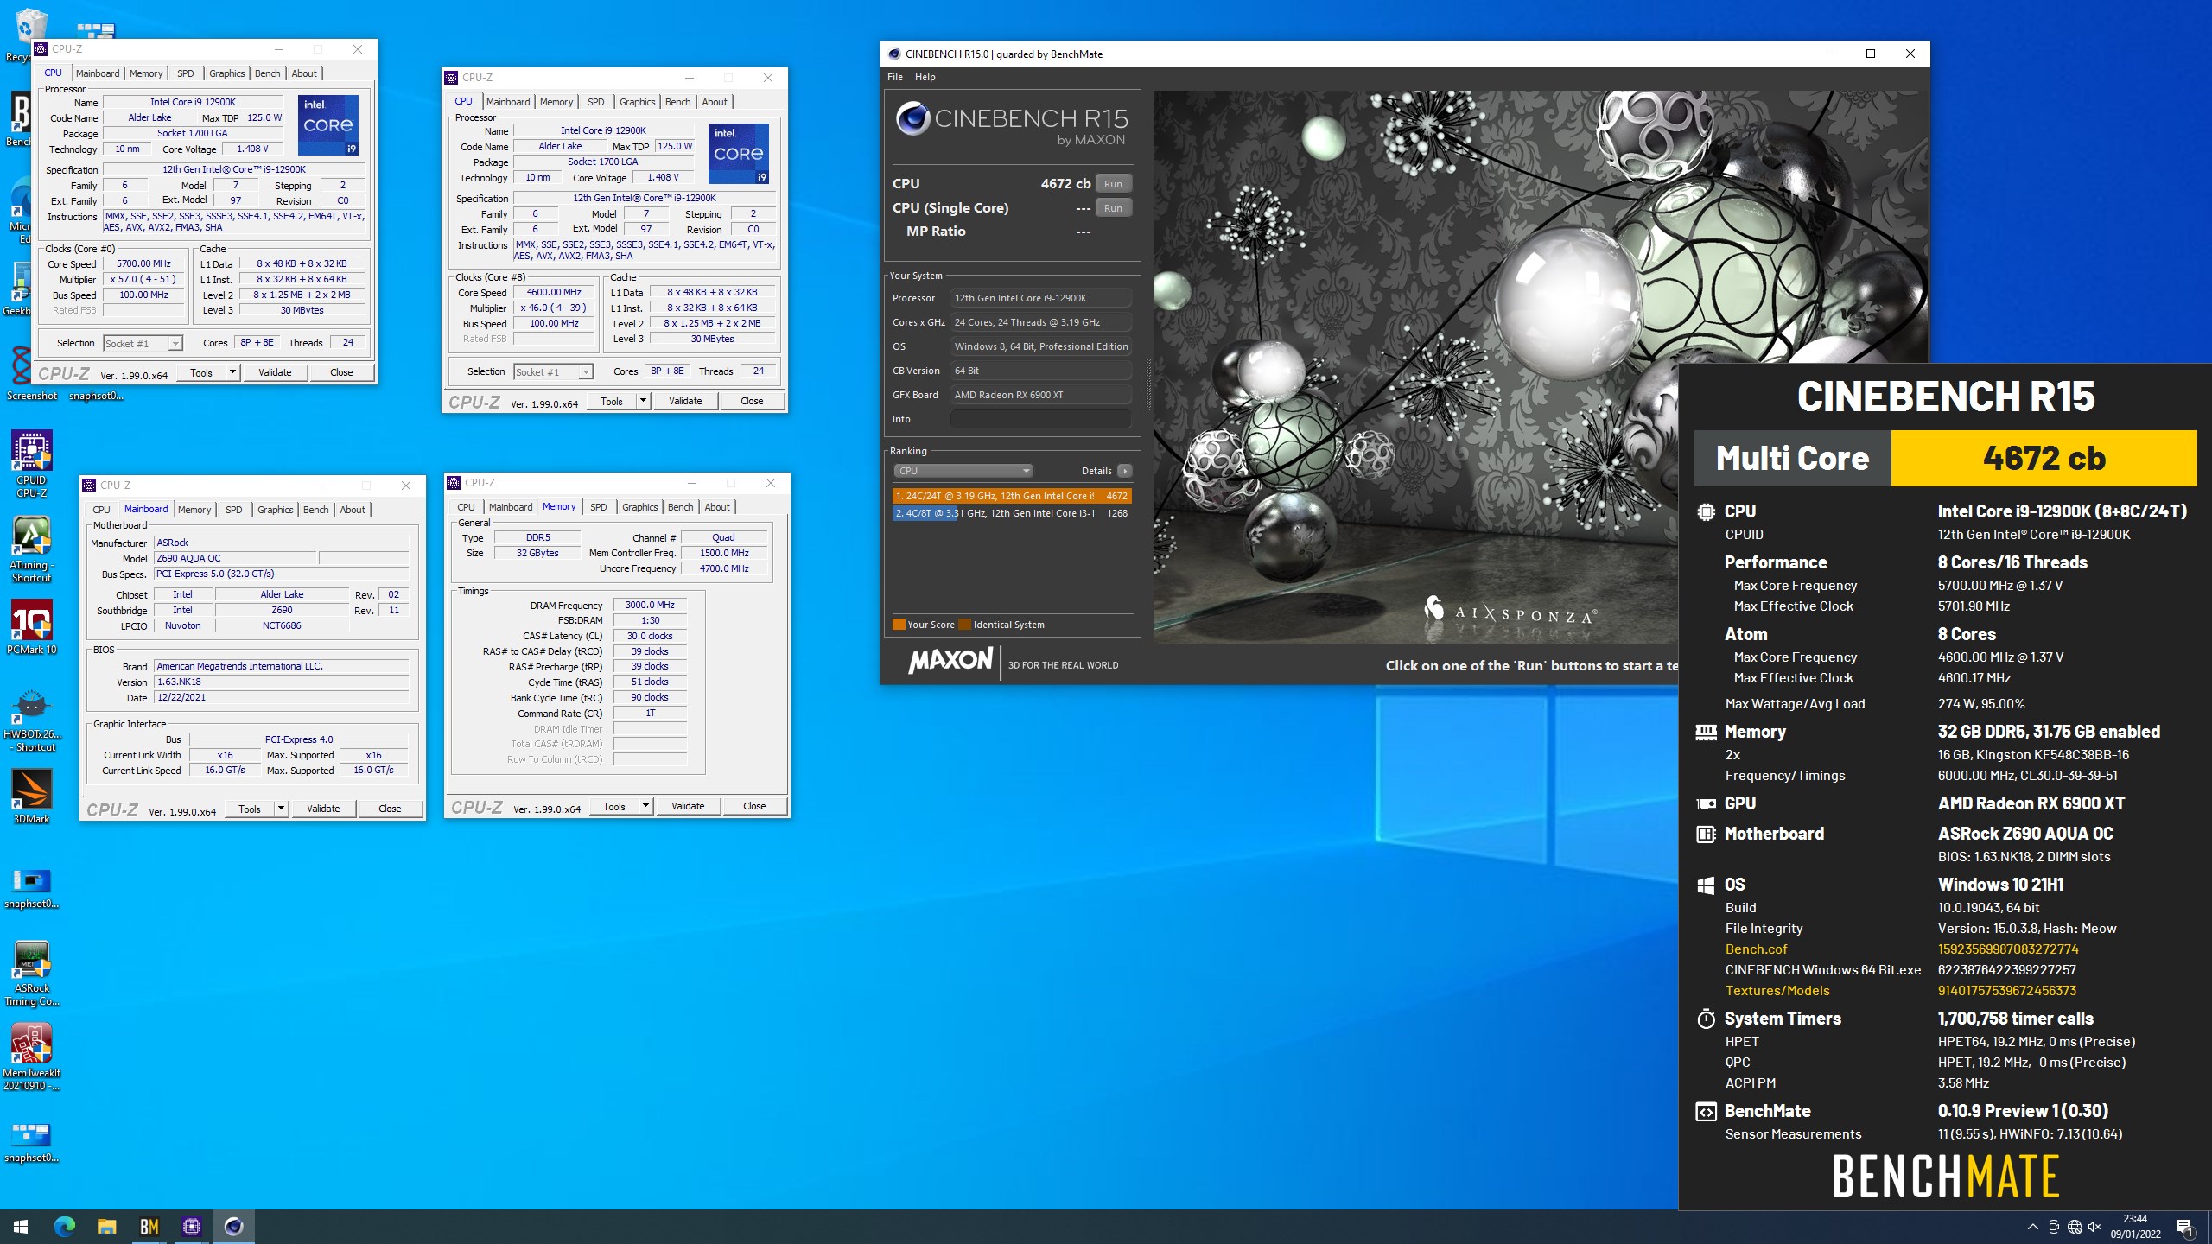Click Close in the Memory CPU-Z window
The width and height of the screenshot is (2212, 1244).
(x=754, y=806)
